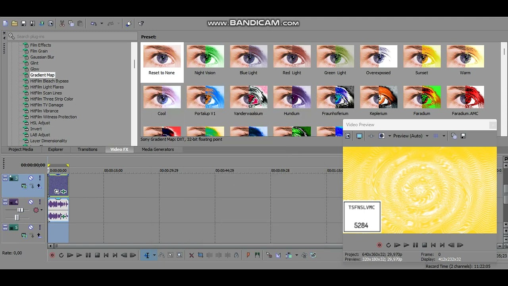The height and width of the screenshot is (286, 508).
Task: Open the edit tool selection dropdown
Action: click(154, 255)
